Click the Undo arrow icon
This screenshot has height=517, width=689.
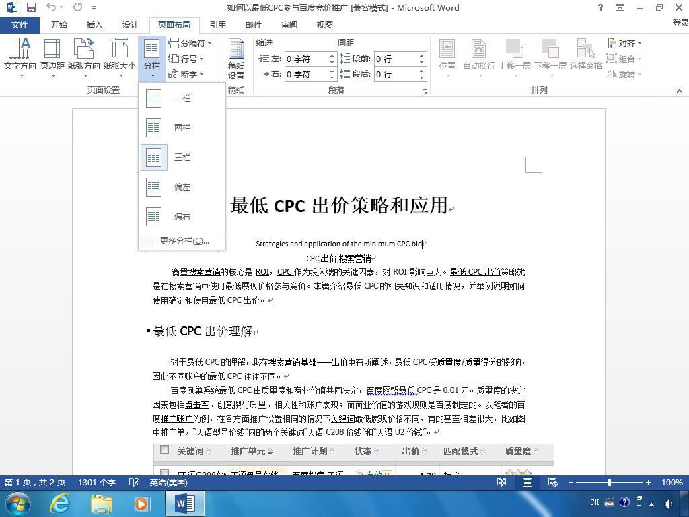tap(51, 7)
